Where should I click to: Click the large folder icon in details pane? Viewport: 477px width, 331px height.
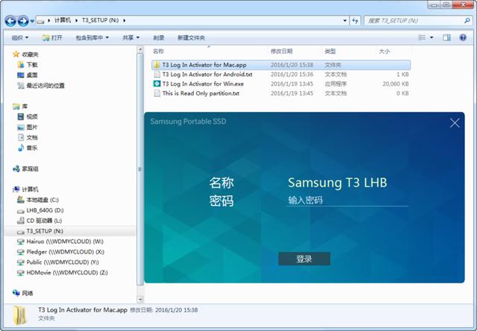coord(20,315)
